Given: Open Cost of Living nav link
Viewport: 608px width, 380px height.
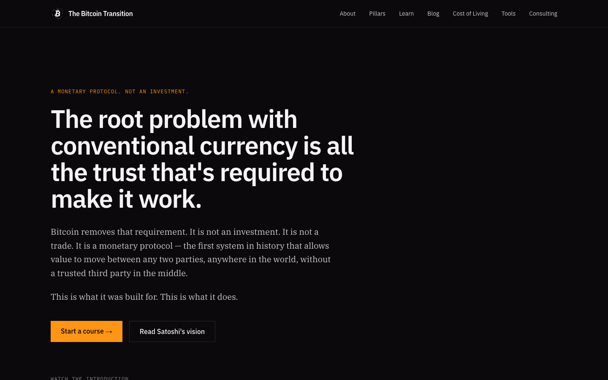Looking at the screenshot, I should (x=470, y=14).
